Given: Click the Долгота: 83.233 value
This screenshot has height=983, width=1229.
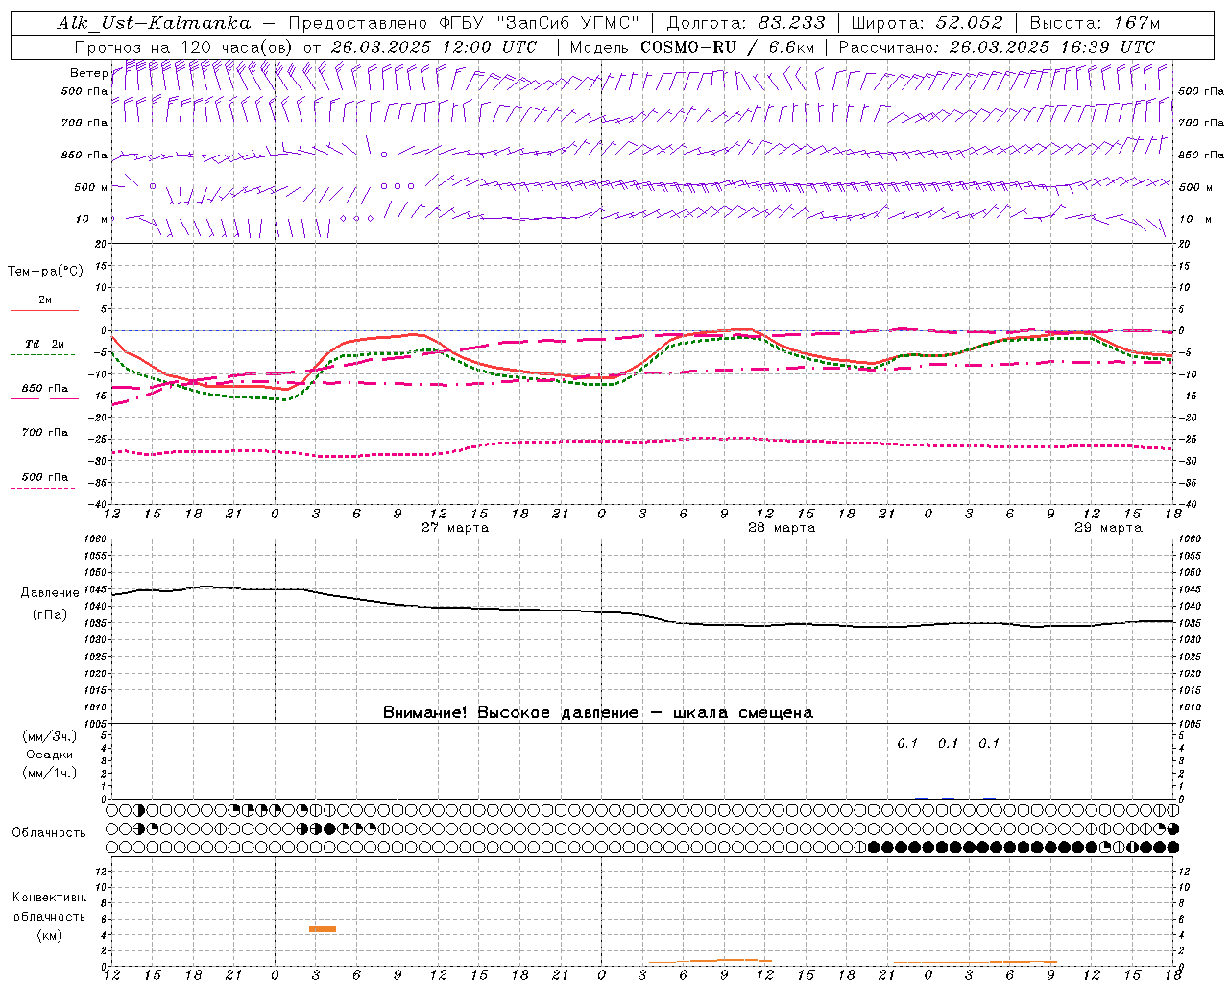Looking at the screenshot, I should click(x=744, y=23).
